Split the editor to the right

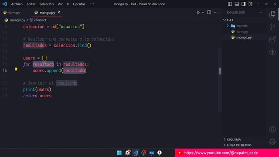coord(209,12)
